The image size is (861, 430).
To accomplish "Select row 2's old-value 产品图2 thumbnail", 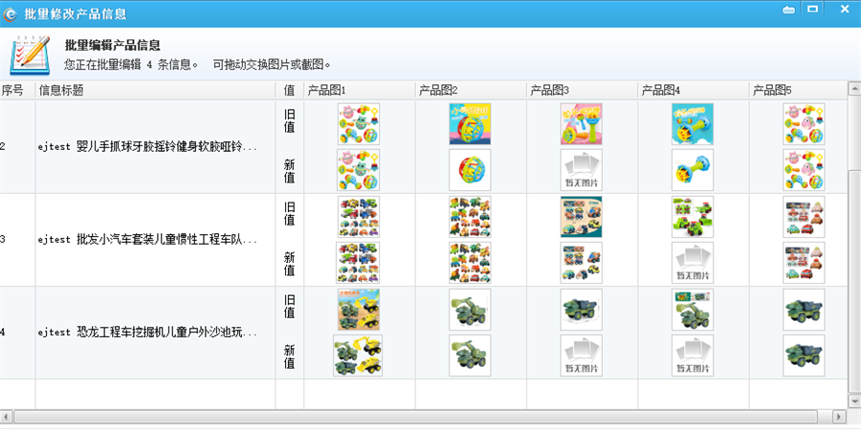I will click(x=470, y=123).
